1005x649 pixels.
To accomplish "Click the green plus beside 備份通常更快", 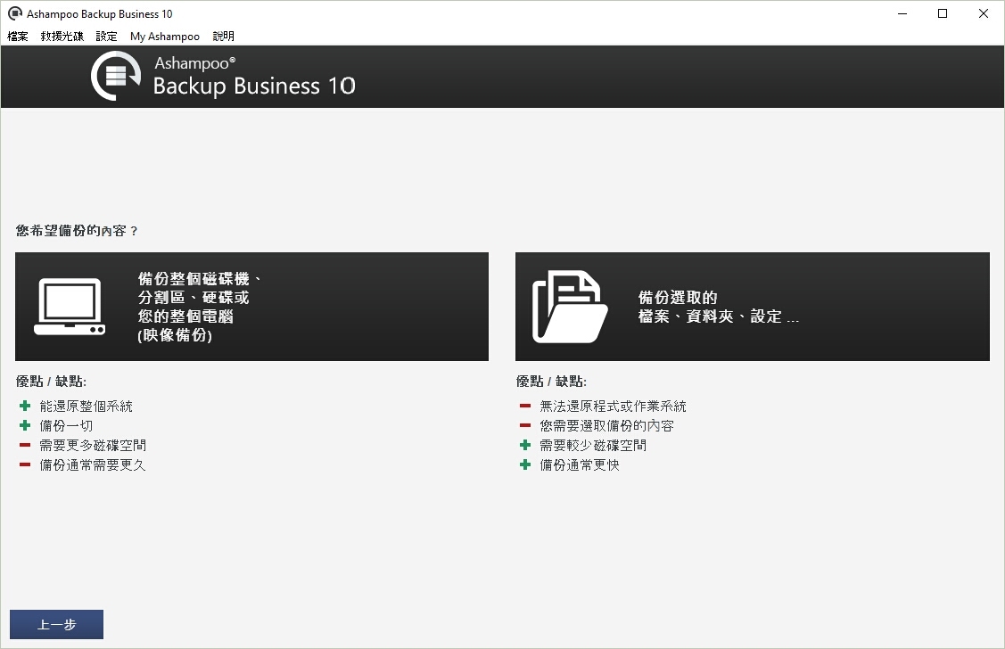I will pos(525,465).
